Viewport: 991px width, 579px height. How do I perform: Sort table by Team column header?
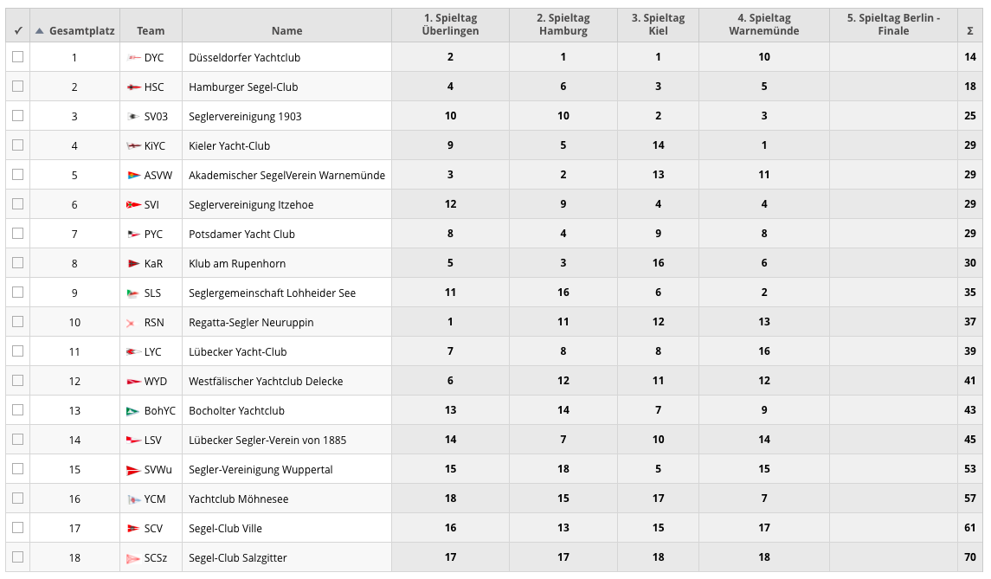click(x=151, y=30)
